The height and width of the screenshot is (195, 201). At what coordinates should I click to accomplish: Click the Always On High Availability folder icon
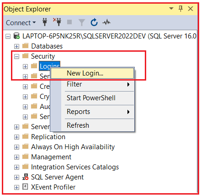tap(26, 146)
